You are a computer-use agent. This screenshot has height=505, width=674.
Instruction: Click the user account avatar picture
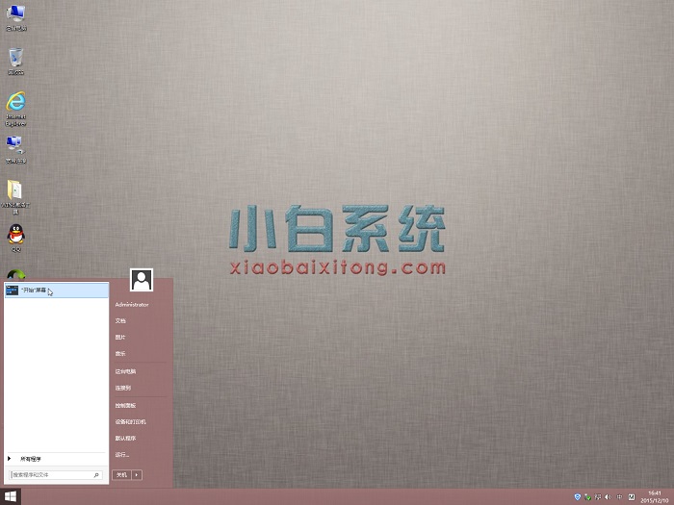click(142, 280)
